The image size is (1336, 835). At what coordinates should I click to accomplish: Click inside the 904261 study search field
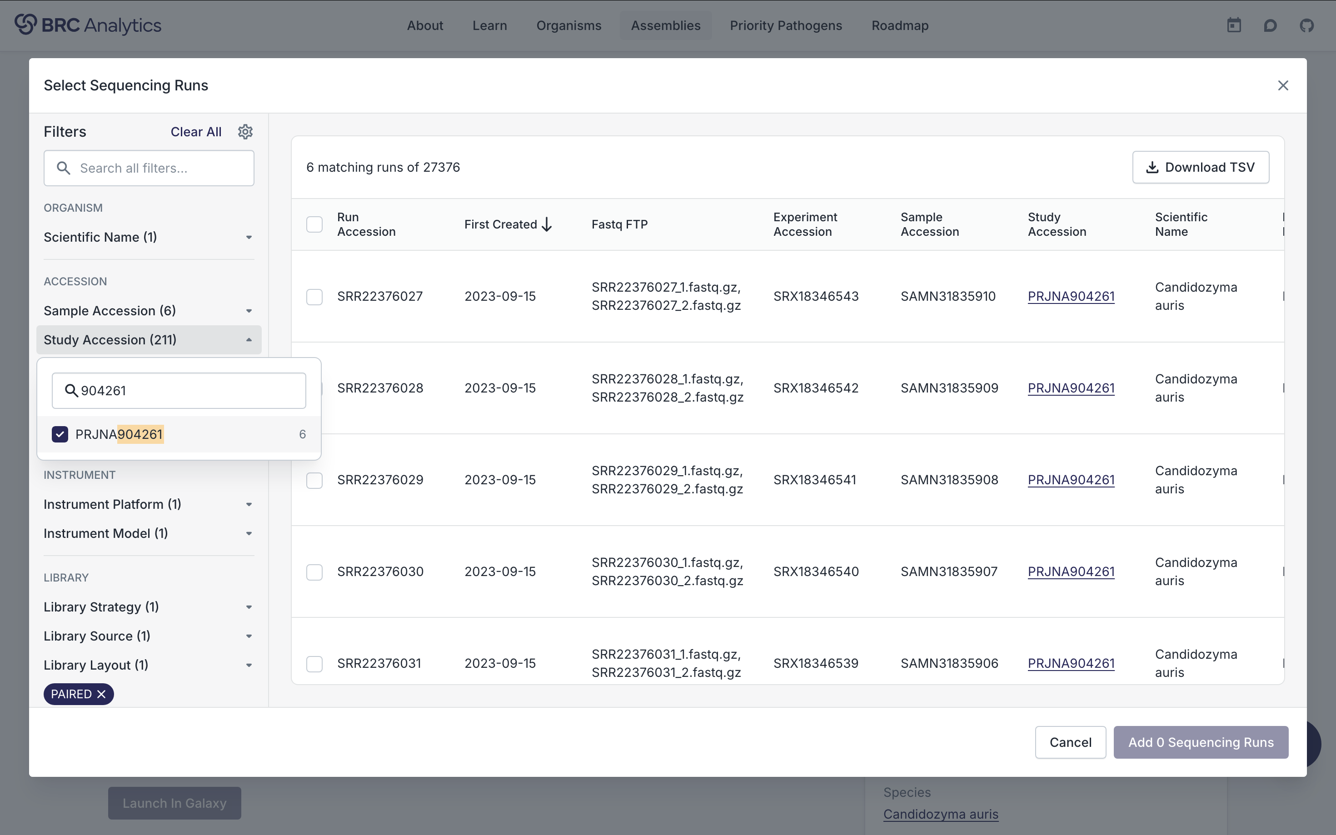[179, 390]
